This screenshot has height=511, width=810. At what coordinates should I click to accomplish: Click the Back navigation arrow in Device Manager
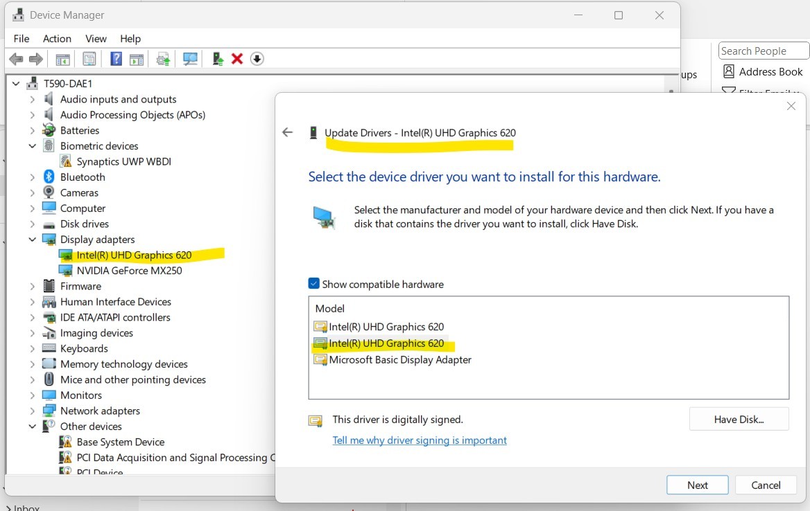coord(15,59)
